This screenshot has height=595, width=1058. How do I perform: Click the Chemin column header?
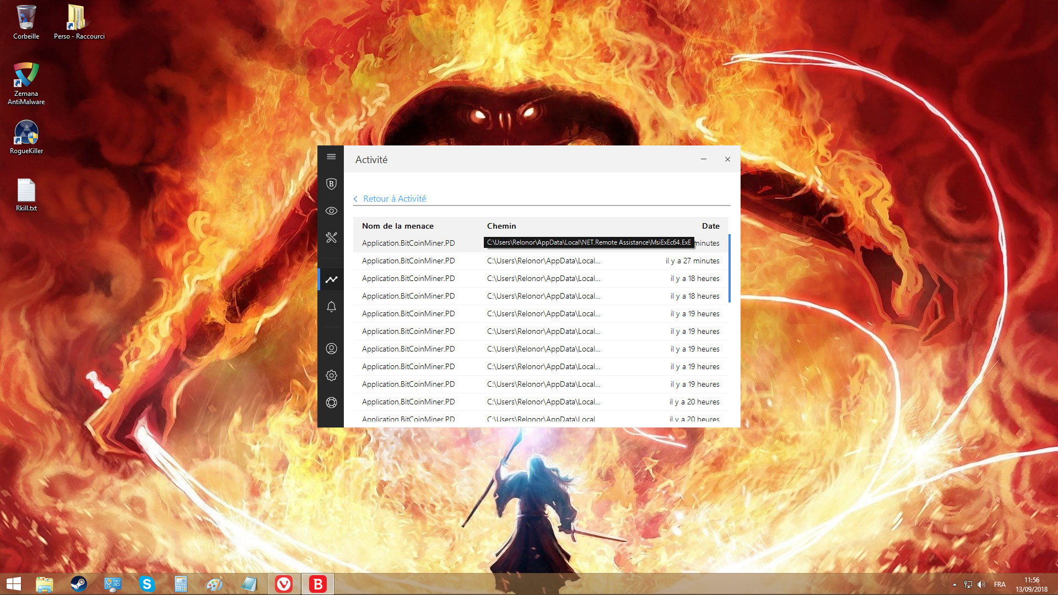[x=501, y=226]
